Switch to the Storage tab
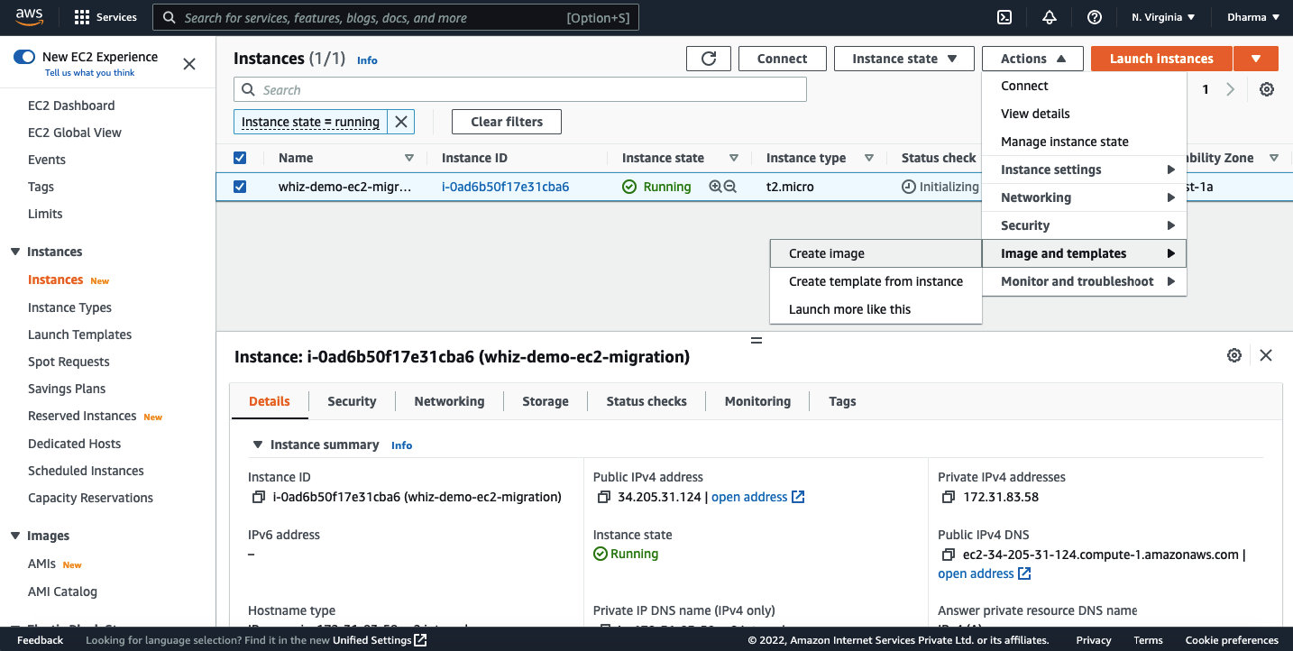This screenshot has height=651, width=1293. (546, 401)
